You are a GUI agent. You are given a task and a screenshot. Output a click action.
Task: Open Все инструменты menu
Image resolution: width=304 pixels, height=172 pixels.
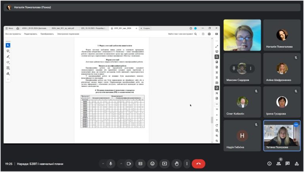(x=13, y=34)
